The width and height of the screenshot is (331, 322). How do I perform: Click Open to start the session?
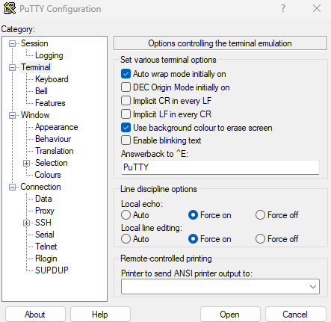230,315
